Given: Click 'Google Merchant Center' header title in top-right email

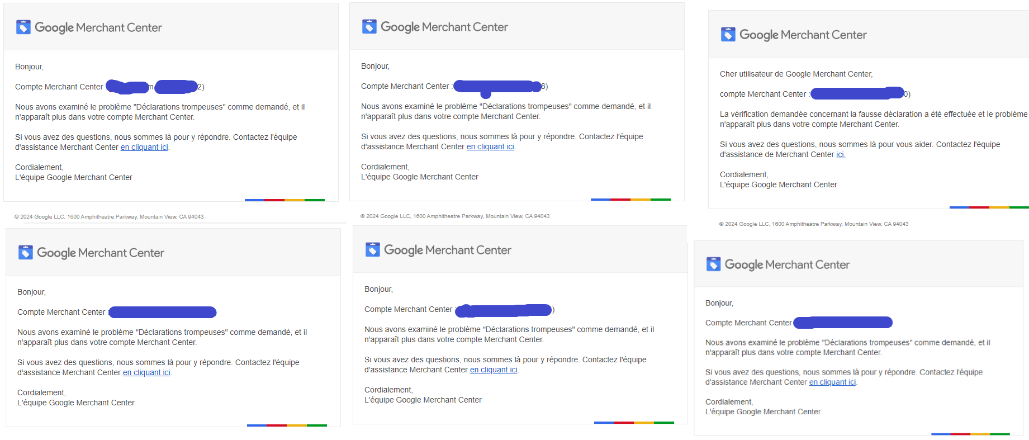Looking at the screenshot, I should 803,35.
